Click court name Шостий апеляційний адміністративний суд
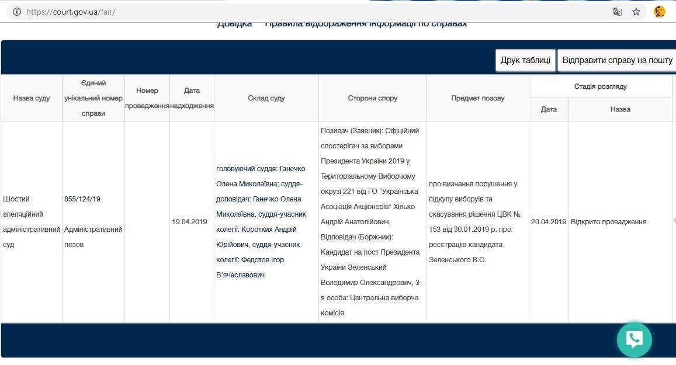 tap(32, 222)
